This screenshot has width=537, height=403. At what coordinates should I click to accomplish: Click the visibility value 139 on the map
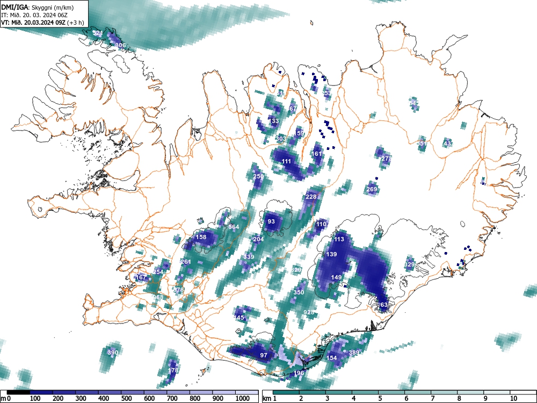pyautogui.click(x=331, y=254)
